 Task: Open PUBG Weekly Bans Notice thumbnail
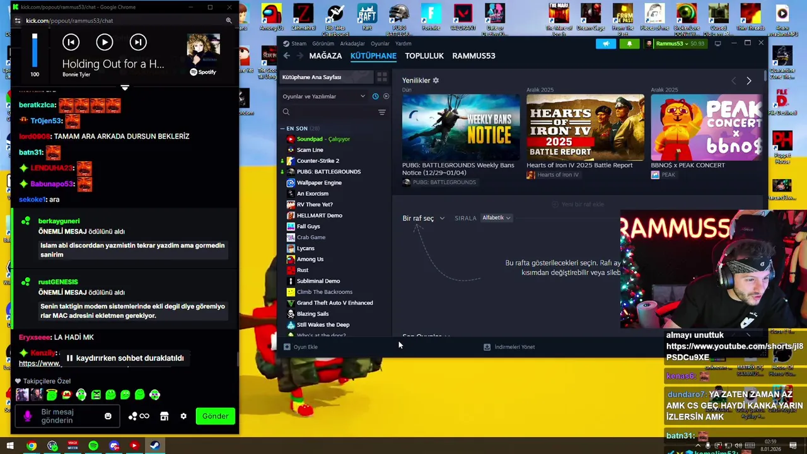461,127
